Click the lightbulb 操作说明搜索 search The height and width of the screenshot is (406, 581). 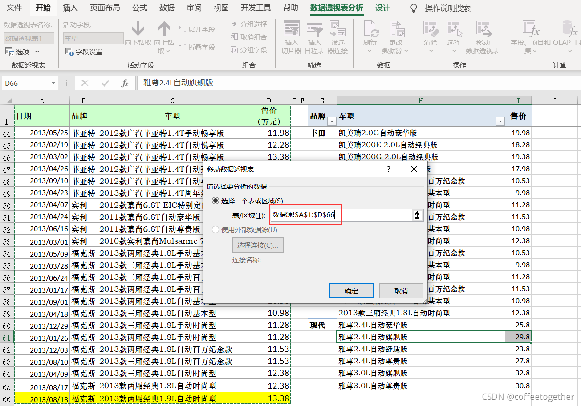pyautogui.click(x=414, y=8)
